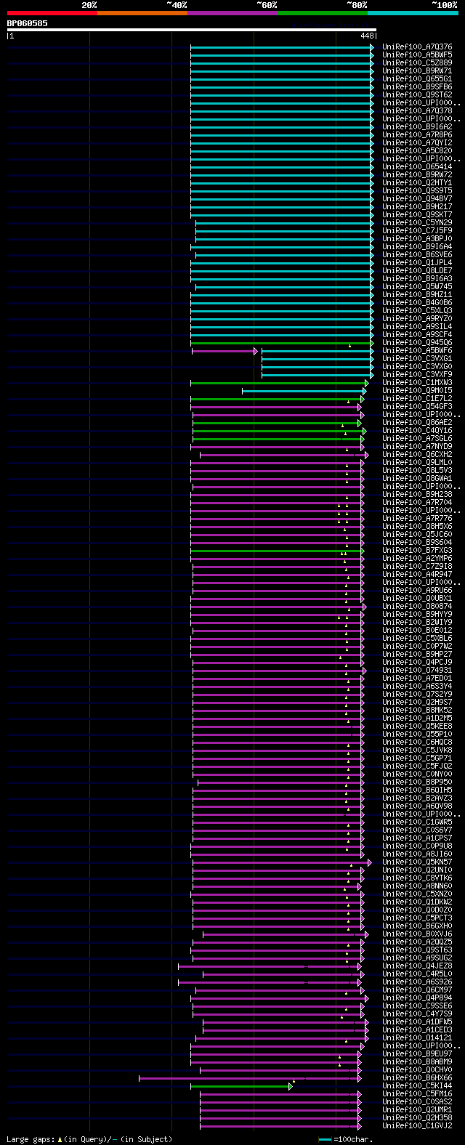This screenshot has height=1145, width=465.
Task: Click the orange ~40% identity legend bar
Action: tap(142, 13)
